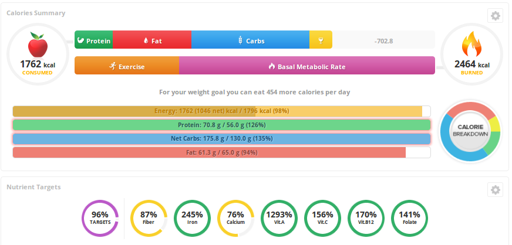Click the Protein 70.8 g progress bar
The height and width of the screenshot is (245, 512).
[x=221, y=125]
